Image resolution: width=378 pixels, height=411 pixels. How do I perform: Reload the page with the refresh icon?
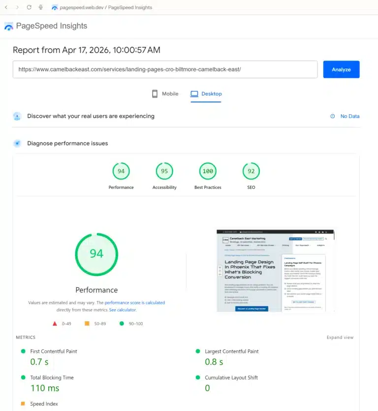click(29, 7)
